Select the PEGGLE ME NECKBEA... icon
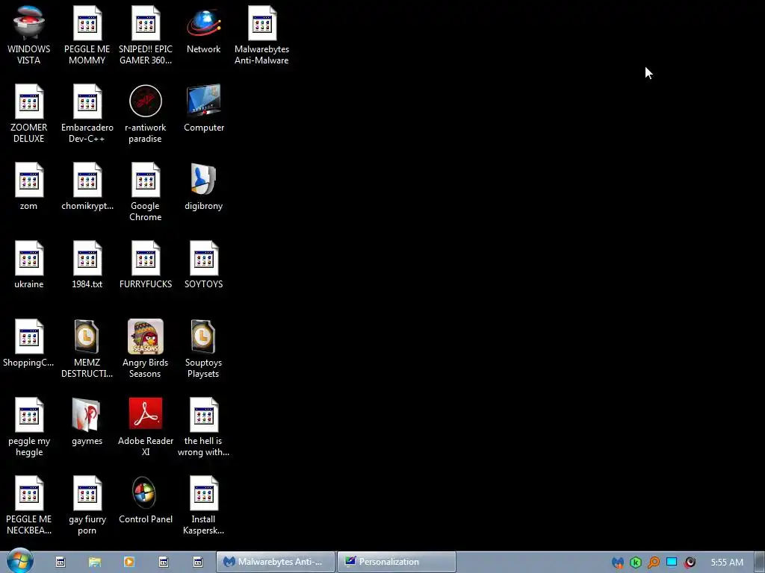Screen dimensions: 765x573 pos(29,506)
